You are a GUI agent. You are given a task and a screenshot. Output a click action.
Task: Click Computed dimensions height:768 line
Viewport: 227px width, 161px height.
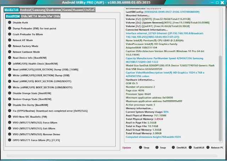click(x=153, y=137)
